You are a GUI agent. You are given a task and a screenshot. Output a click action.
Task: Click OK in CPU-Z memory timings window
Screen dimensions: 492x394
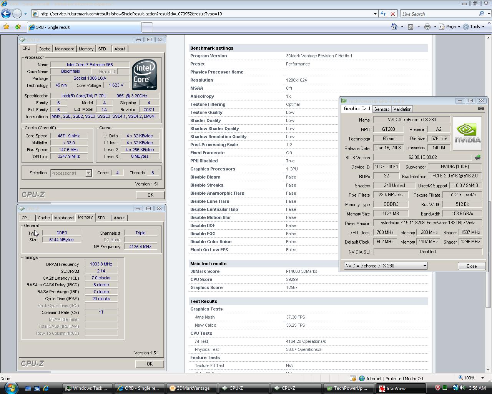[x=150, y=364]
